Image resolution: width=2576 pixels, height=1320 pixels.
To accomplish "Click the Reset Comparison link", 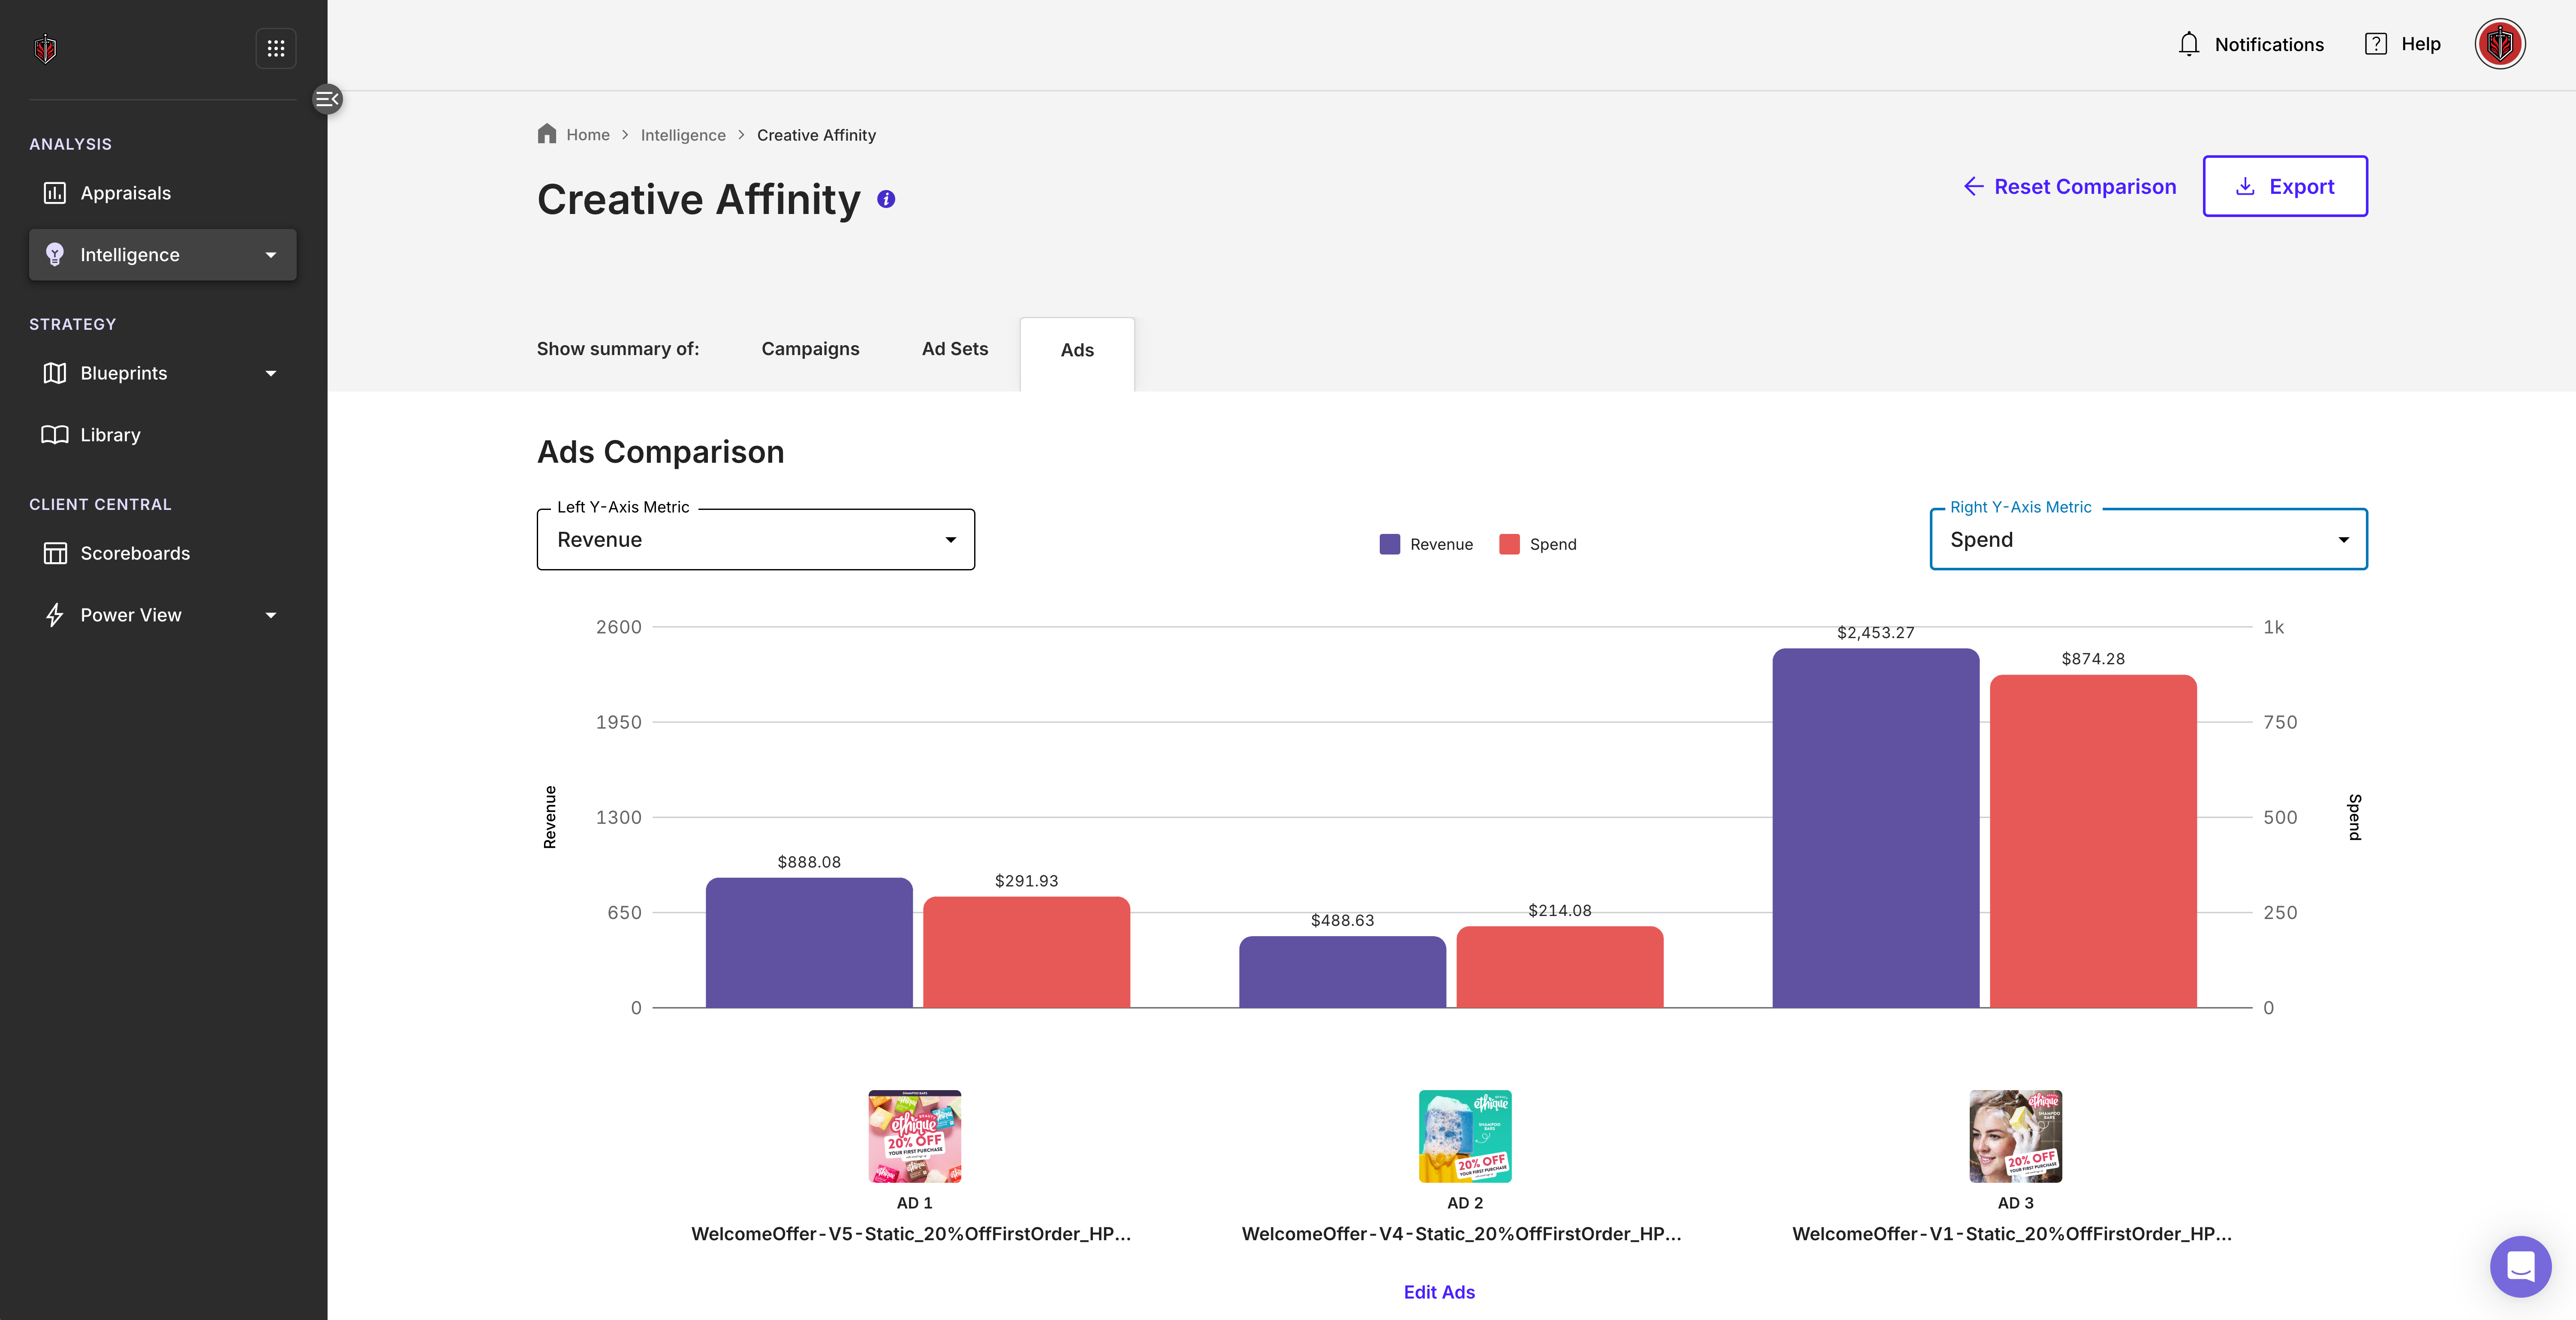I will click(x=2069, y=187).
